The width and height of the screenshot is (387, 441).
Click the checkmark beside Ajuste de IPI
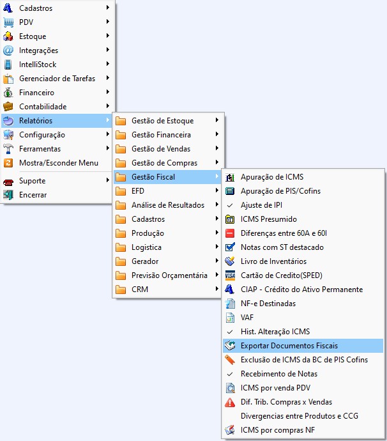click(231, 205)
